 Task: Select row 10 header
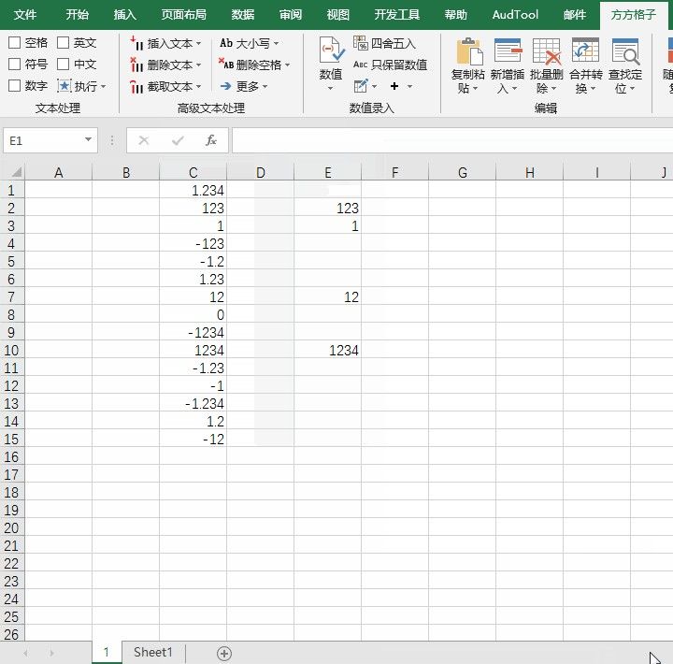point(12,351)
